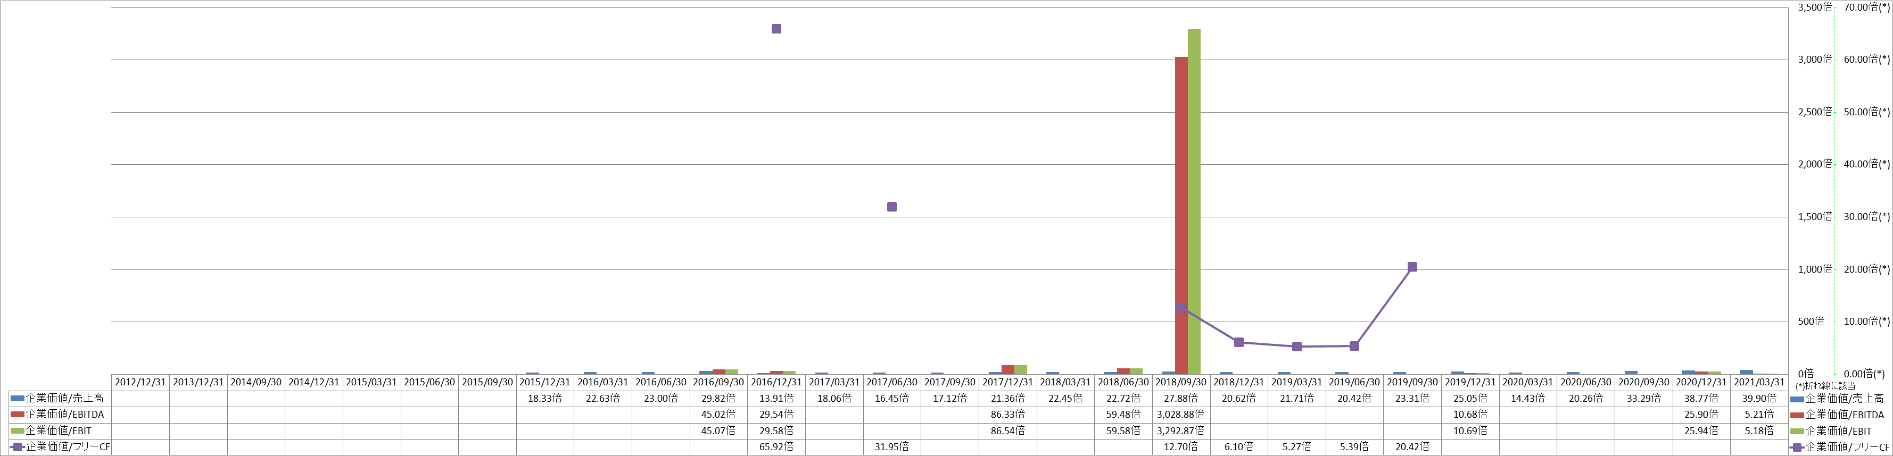Select the cell showing 86.33倍
The height and width of the screenshot is (456, 1893).
[1007, 414]
